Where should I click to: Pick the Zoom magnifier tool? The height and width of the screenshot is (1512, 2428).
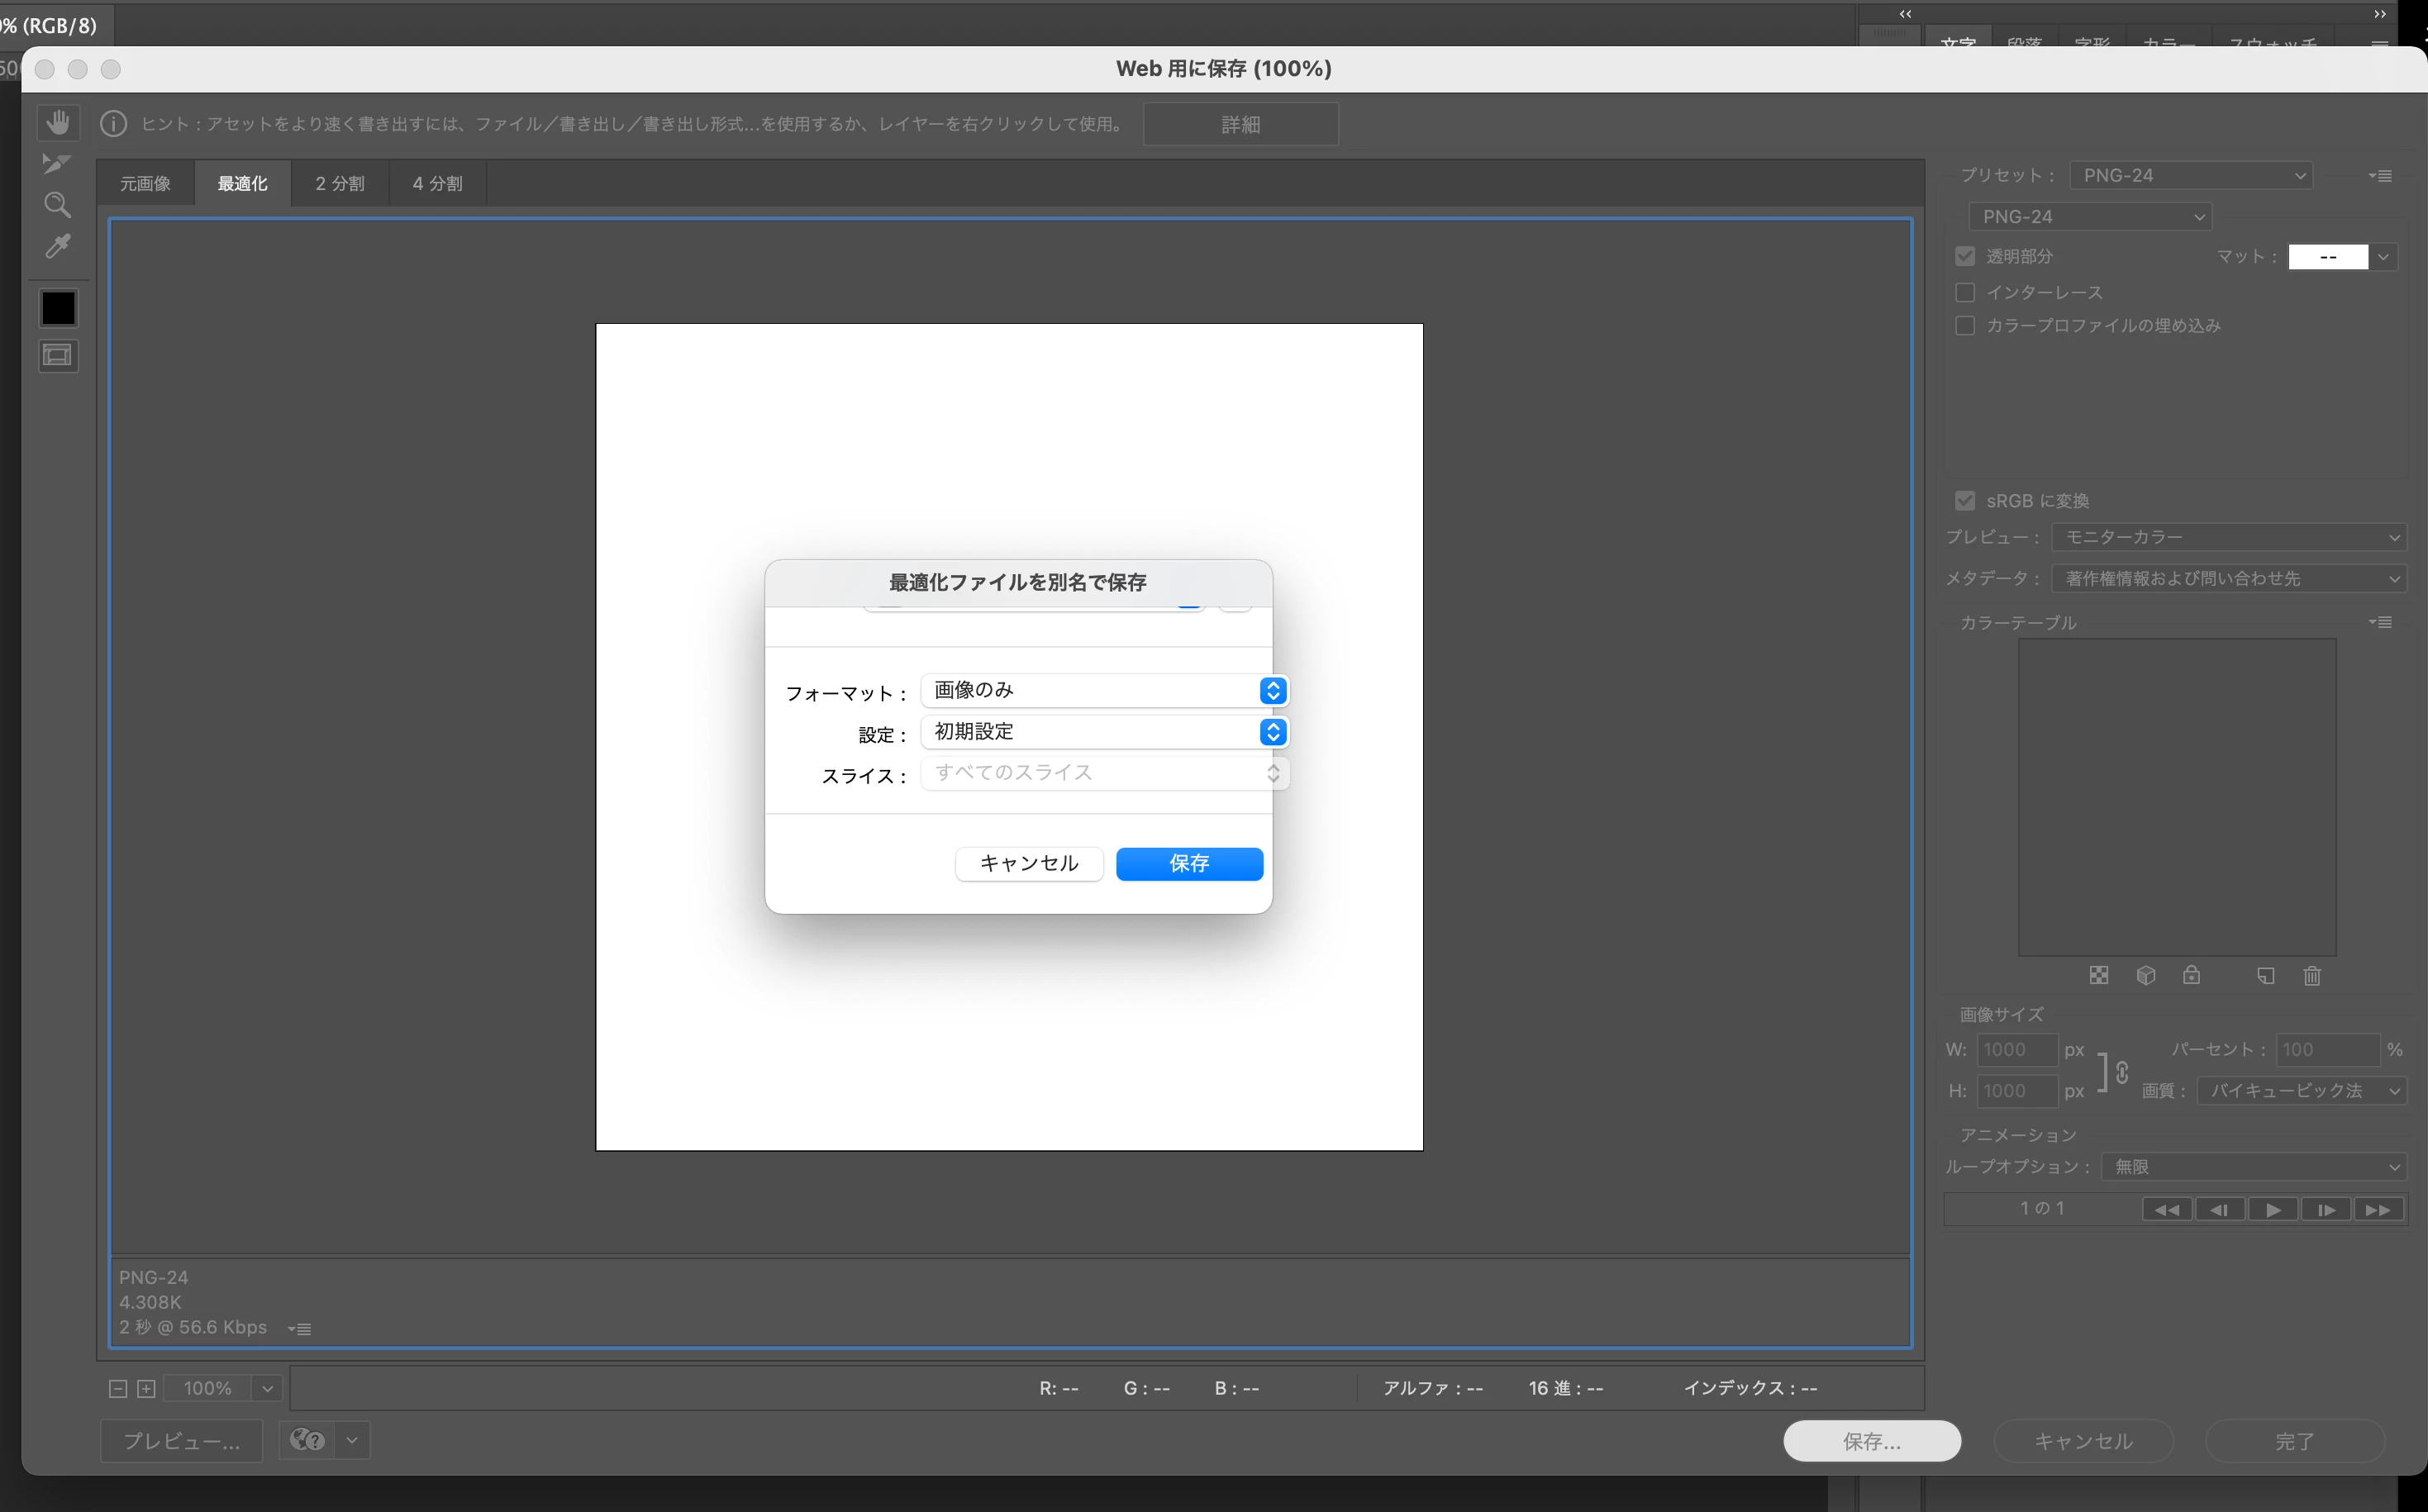[57, 205]
